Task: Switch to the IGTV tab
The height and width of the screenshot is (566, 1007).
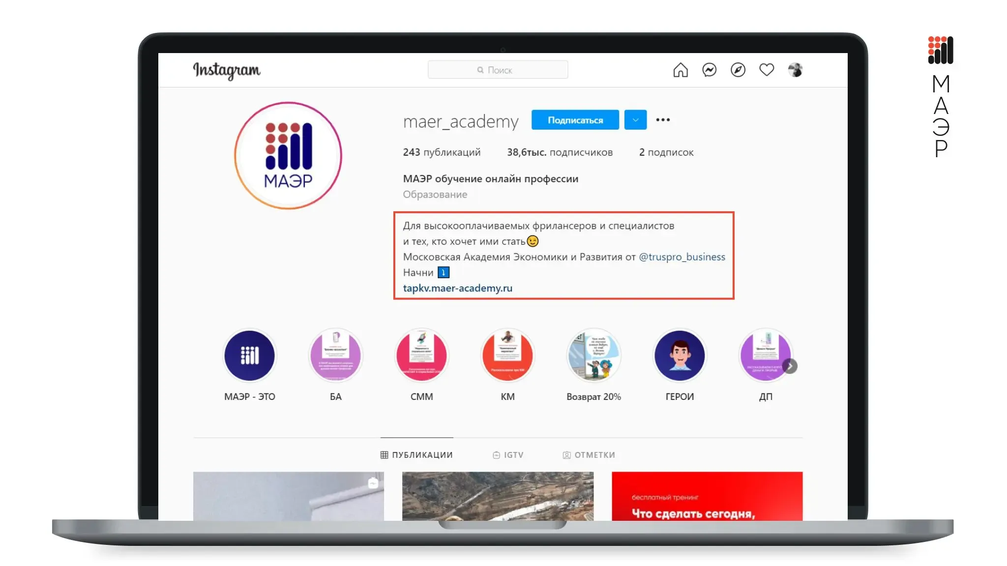Action: pos(508,455)
